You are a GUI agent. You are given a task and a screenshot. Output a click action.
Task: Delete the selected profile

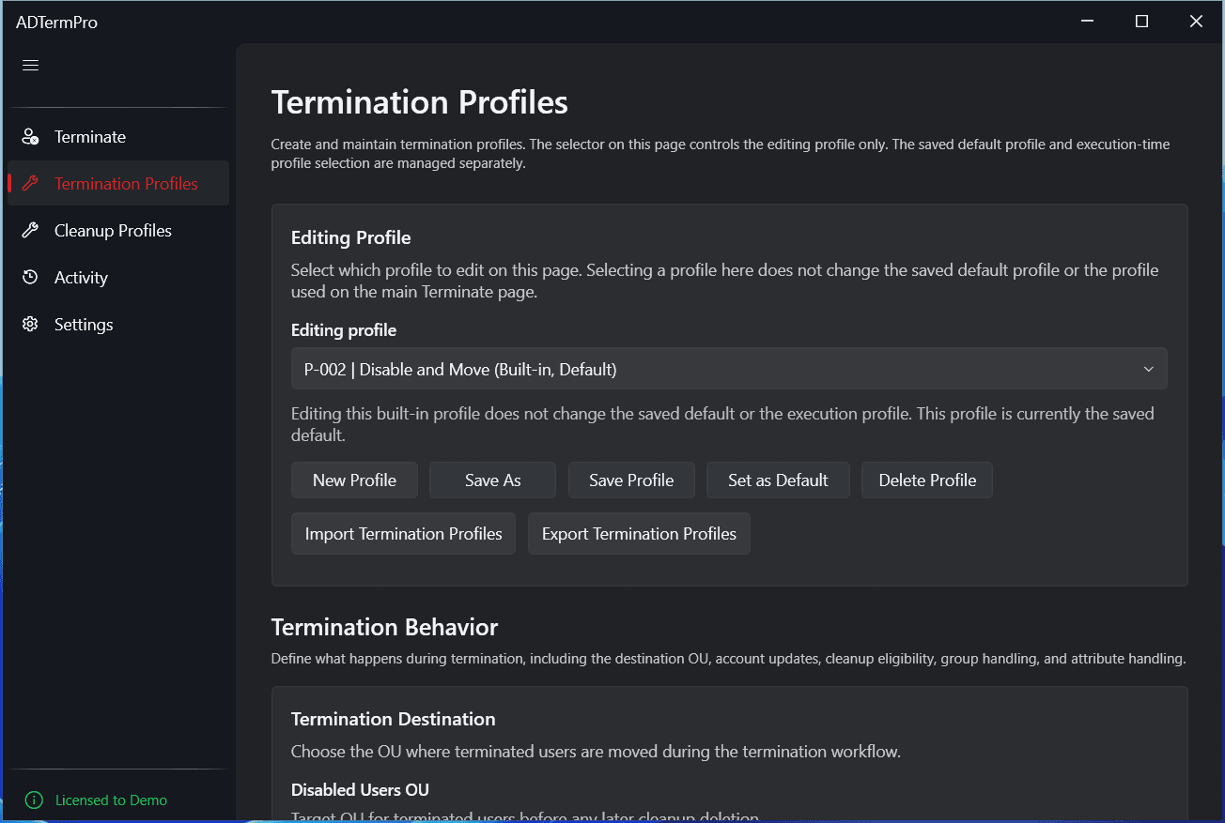(926, 480)
